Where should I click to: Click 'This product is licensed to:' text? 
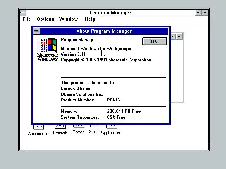click(88, 83)
